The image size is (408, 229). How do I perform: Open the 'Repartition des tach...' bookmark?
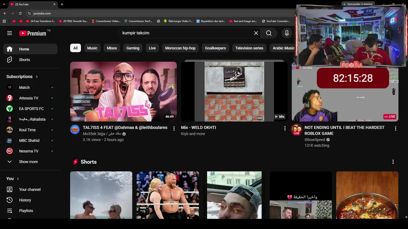(x=211, y=21)
